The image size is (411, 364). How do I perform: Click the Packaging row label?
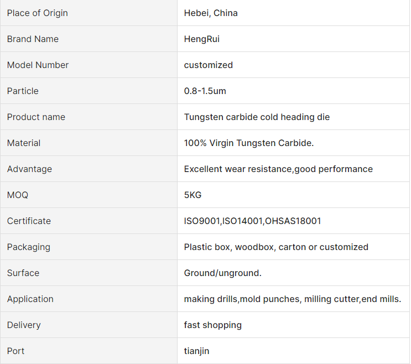pyautogui.click(x=29, y=247)
